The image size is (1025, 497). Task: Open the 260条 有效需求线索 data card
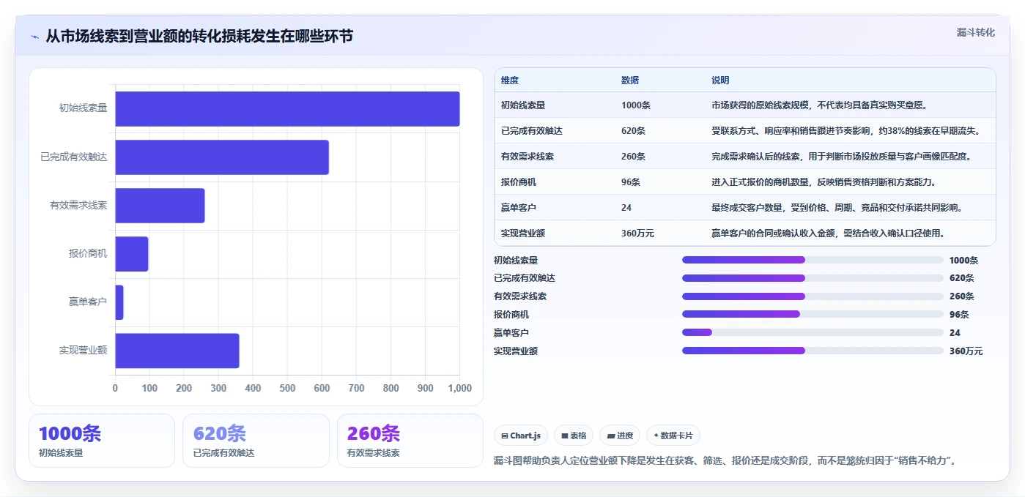(x=410, y=441)
